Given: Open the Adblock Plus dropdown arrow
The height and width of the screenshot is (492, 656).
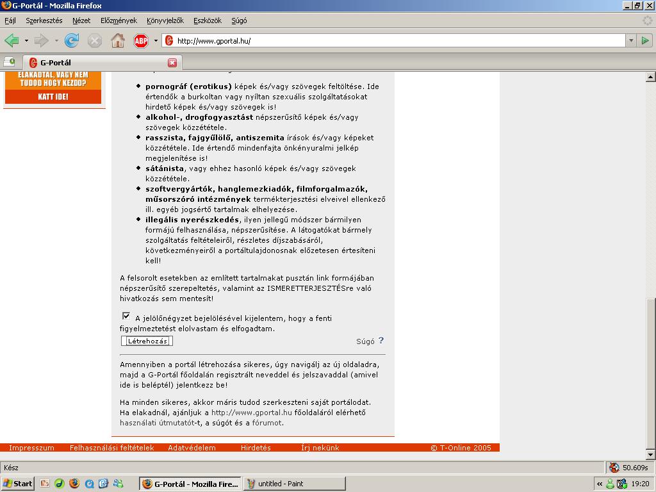Looking at the screenshot, I should 156,41.
